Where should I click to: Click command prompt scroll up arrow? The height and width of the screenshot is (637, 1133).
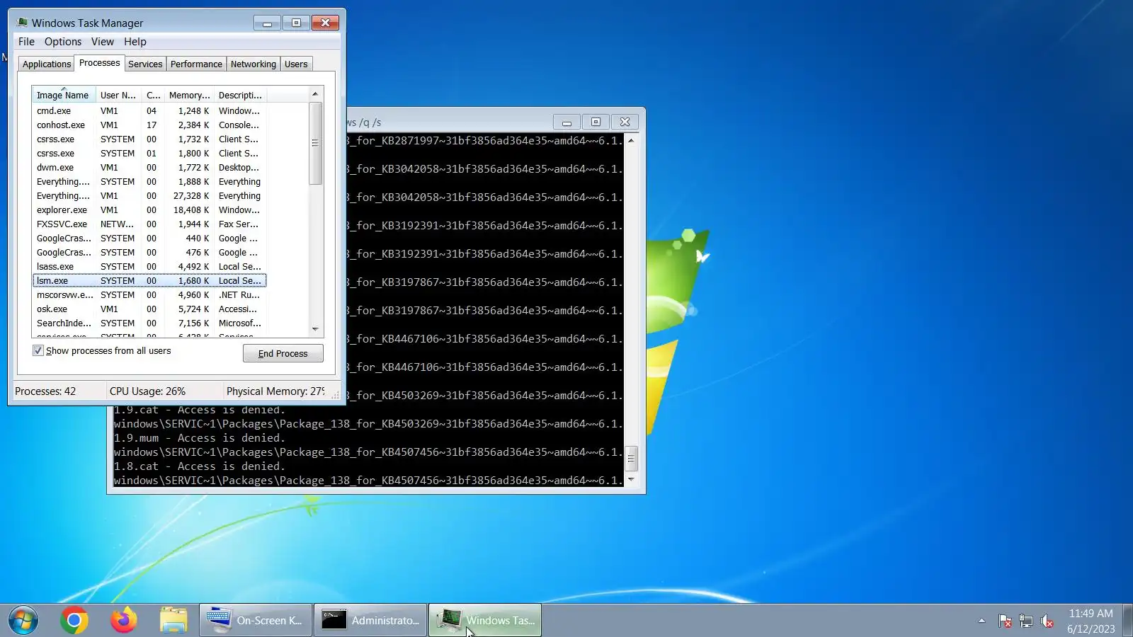(631, 140)
